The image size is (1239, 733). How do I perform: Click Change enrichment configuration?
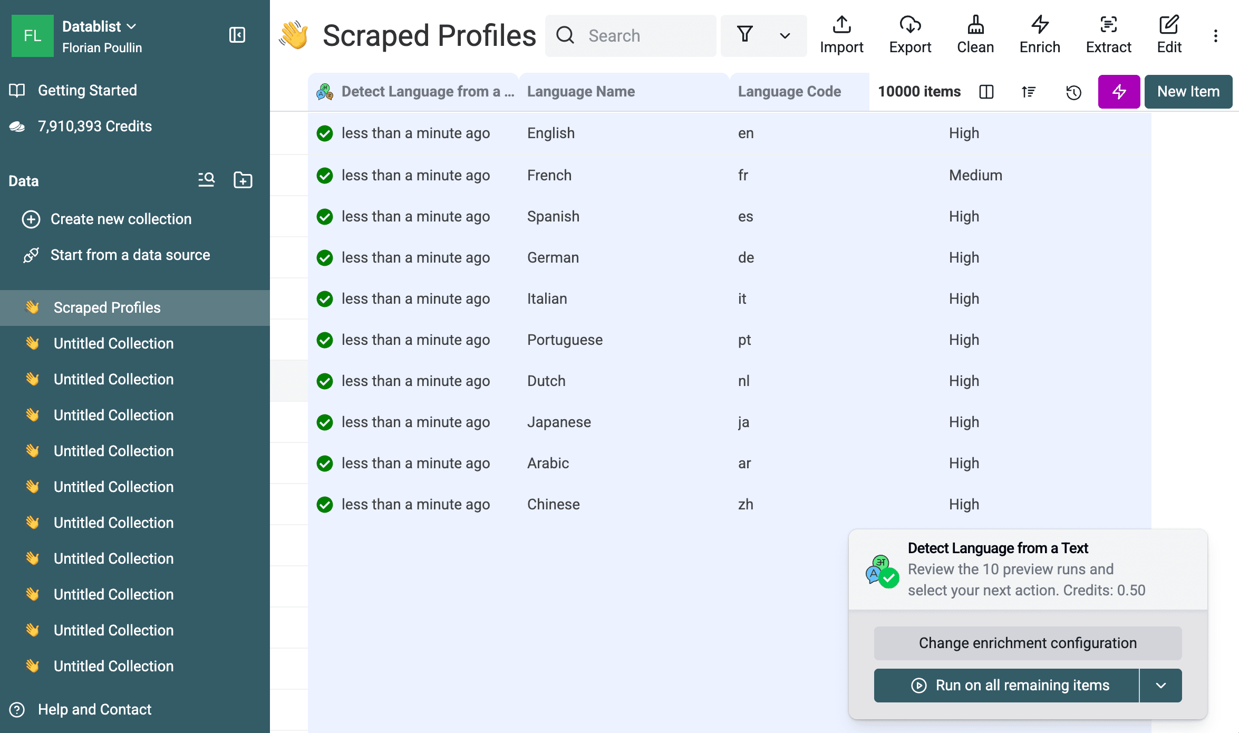coord(1028,643)
